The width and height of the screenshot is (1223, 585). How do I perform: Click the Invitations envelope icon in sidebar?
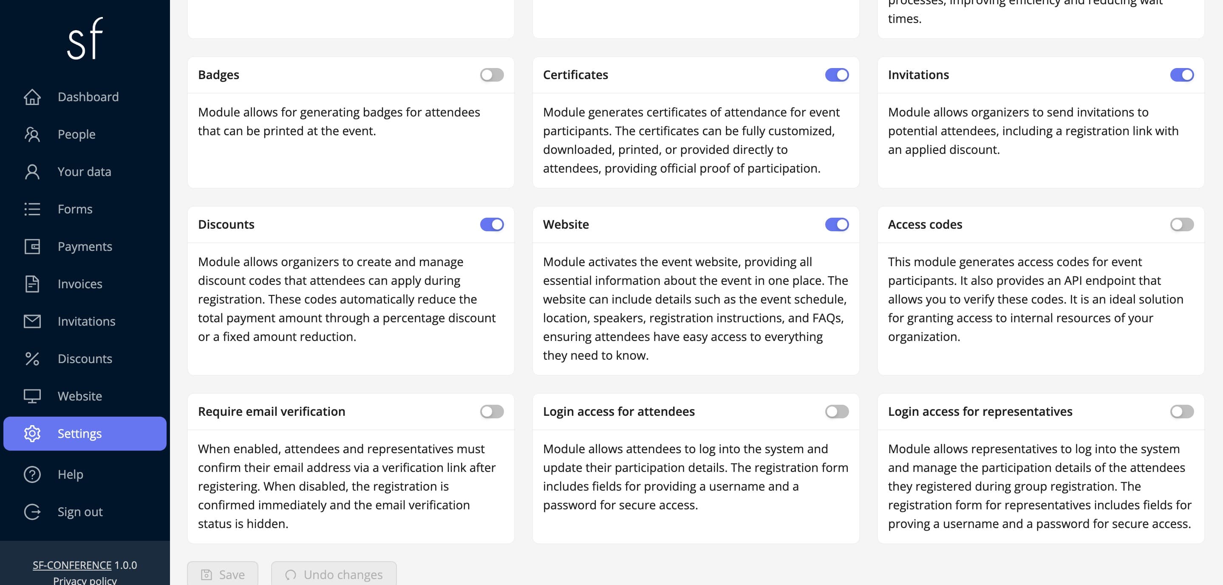[32, 321]
